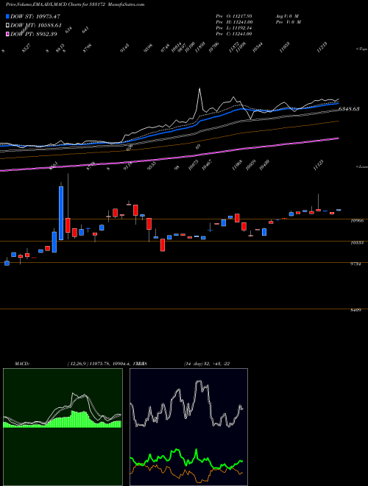Click the 10544 tops label
The image size is (368, 486).
257,47
